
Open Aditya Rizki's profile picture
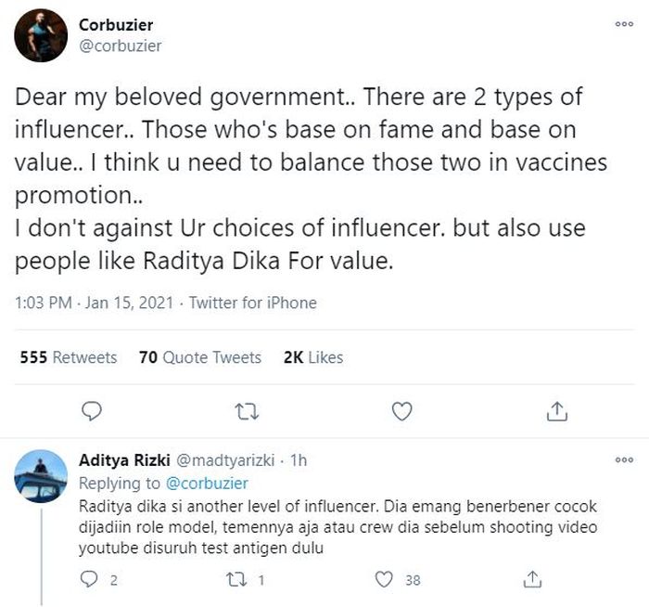click(x=41, y=477)
